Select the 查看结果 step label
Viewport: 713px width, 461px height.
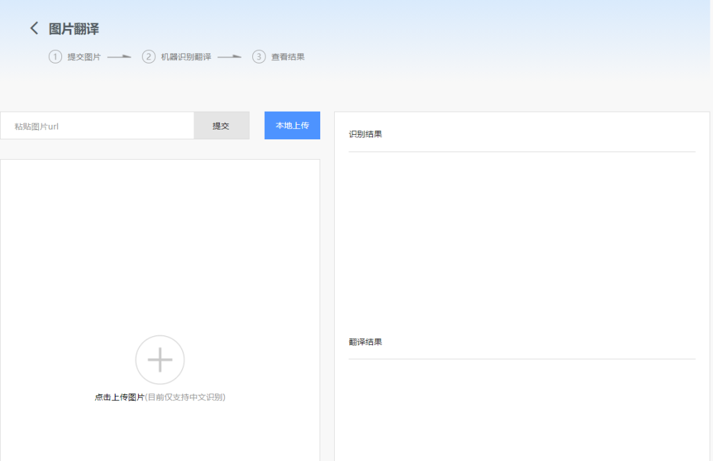click(x=288, y=57)
